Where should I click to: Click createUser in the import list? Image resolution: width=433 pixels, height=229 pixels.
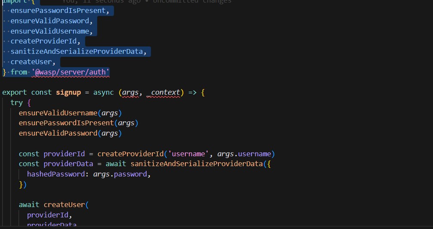coord(31,62)
